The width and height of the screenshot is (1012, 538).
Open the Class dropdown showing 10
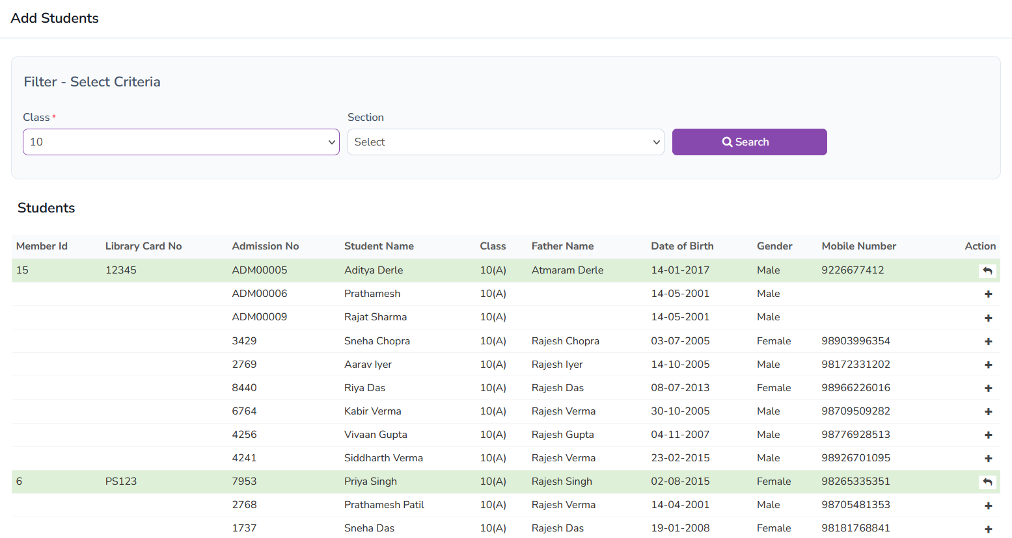point(181,142)
